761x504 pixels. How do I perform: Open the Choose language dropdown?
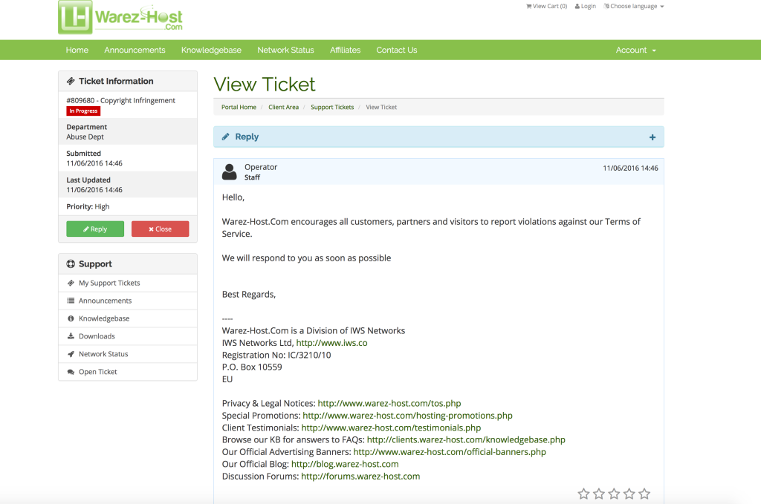click(634, 6)
